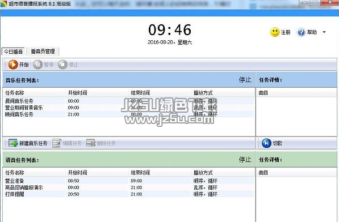Click the 删除任务 icon

91,143
